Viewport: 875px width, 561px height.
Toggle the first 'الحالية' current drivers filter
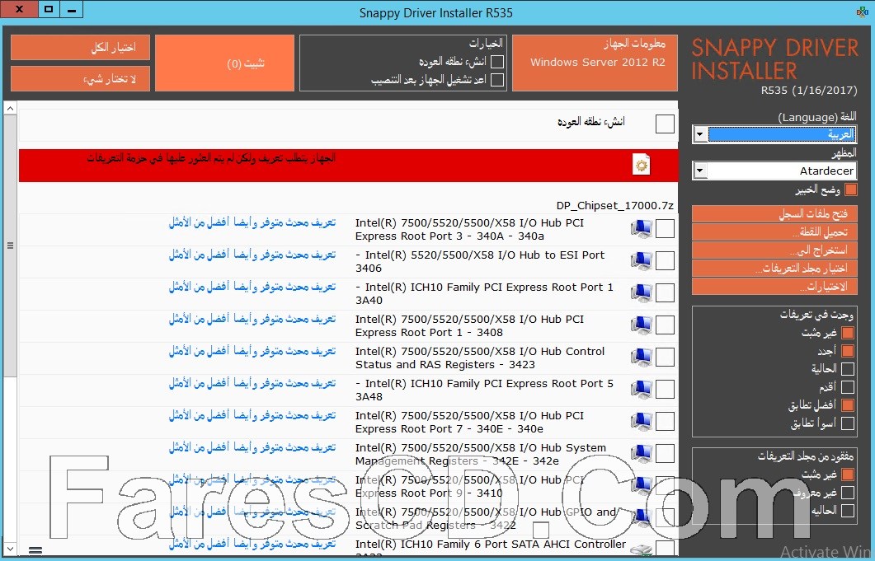(x=848, y=368)
